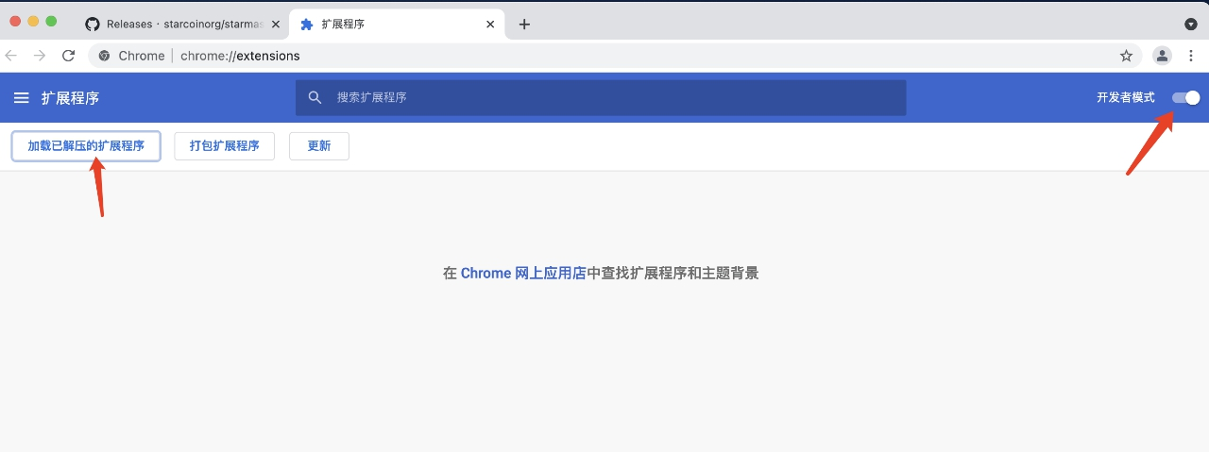Image resolution: width=1209 pixels, height=452 pixels.
Task: Open the hamburger menu beside 扩展程序
Action: pos(22,98)
